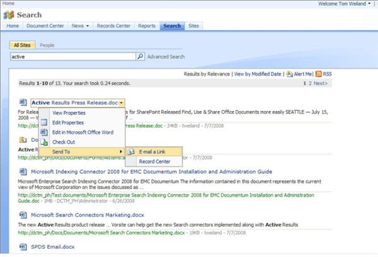This screenshot has height=257, width=378.
Task: Click View by Modified Date link
Action: tap(258, 74)
